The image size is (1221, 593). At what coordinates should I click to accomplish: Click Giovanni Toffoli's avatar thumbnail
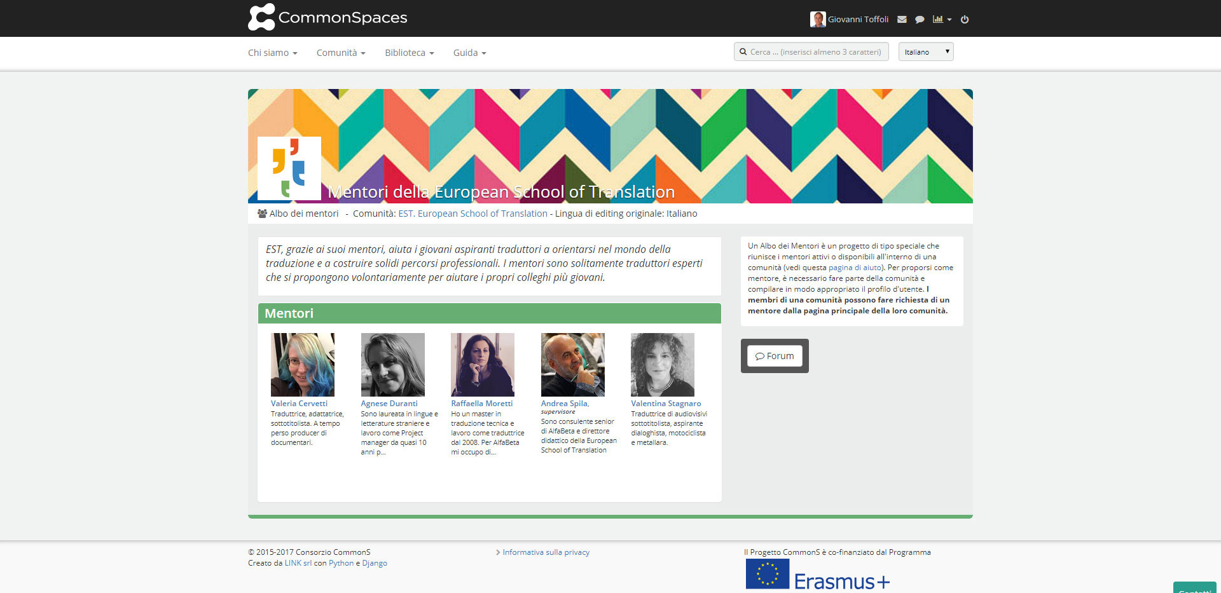pos(818,19)
